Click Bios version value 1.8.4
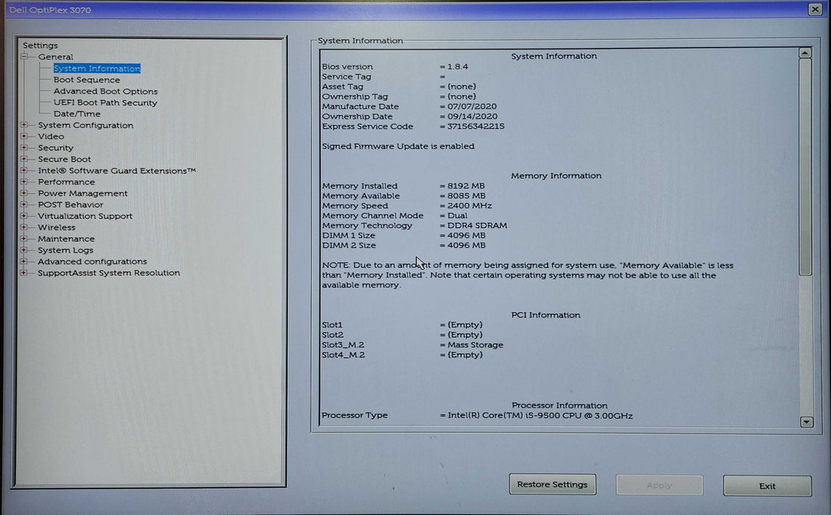Viewport: 831px width, 515px height. click(x=457, y=67)
